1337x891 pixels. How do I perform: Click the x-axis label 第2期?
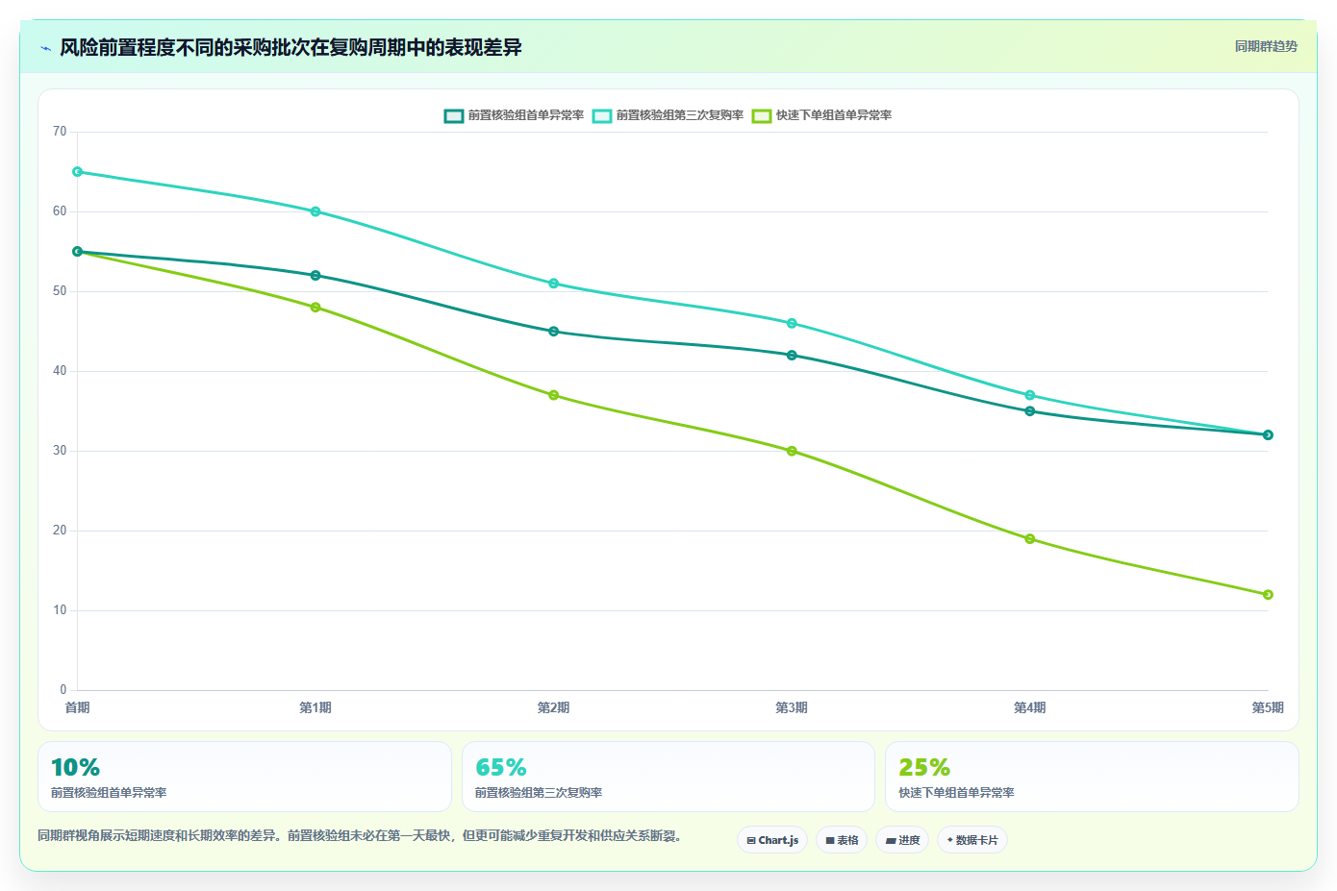(554, 707)
